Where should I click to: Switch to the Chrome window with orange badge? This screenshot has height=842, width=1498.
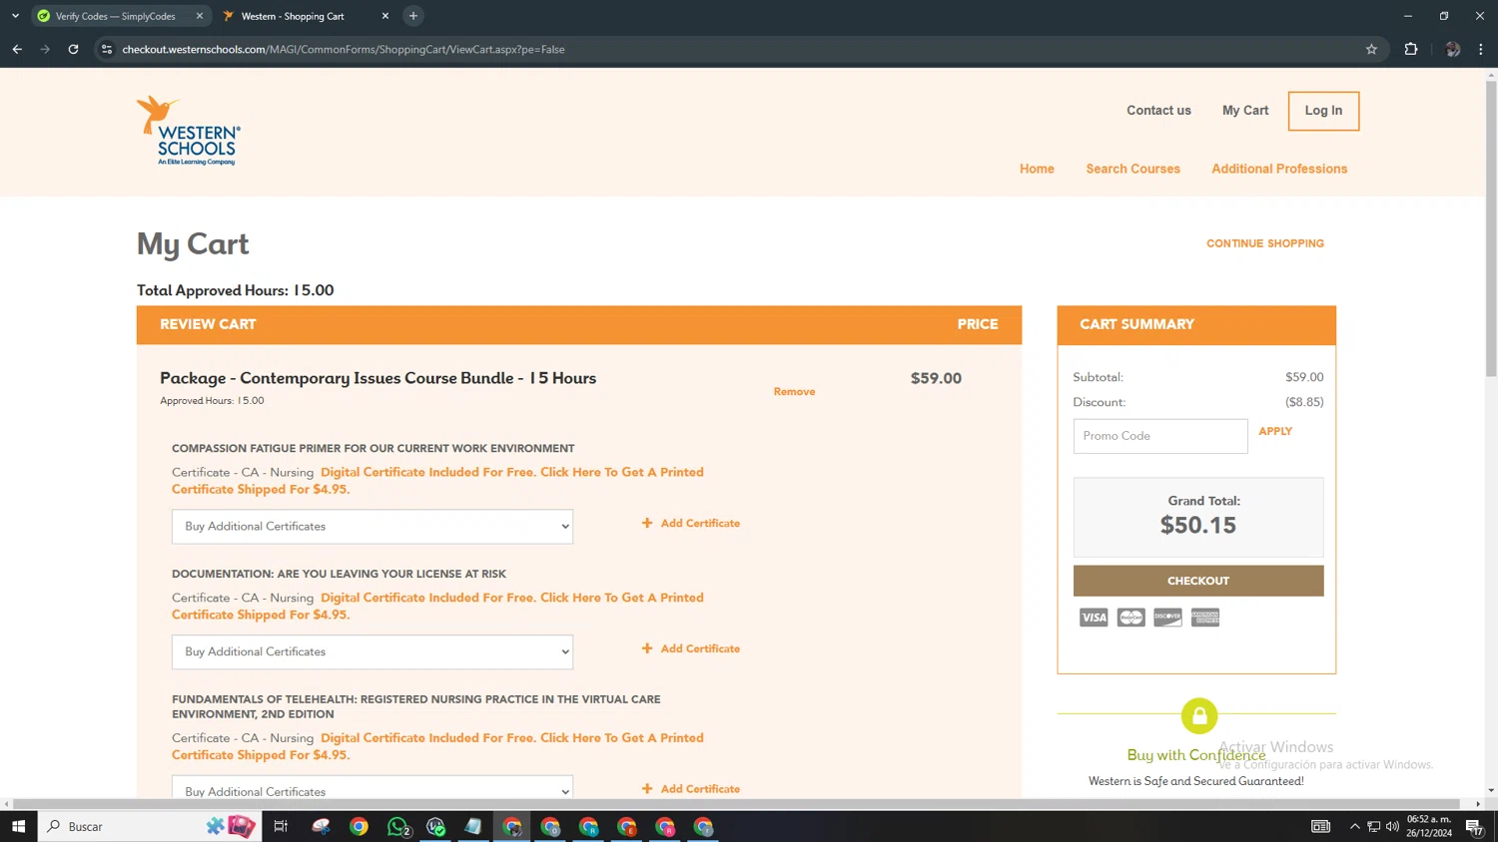[627, 826]
